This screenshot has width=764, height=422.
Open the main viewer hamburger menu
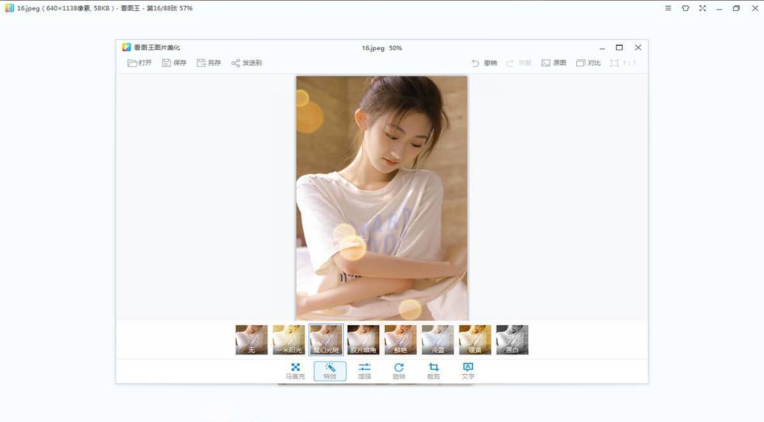[668, 8]
